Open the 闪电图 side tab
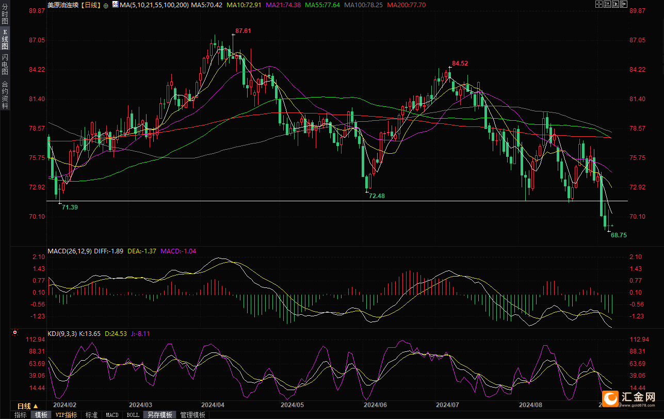Image resolution: width=664 pixels, height=419 pixels. (5, 65)
